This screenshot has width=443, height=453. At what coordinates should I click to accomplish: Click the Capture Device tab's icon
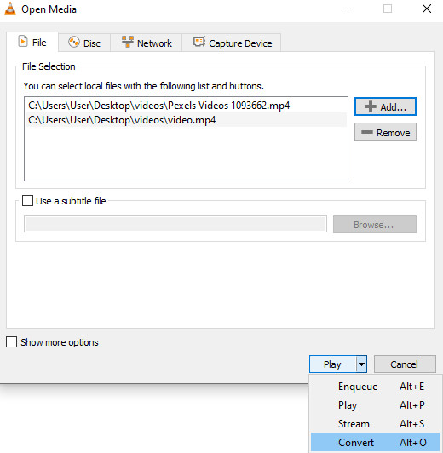click(x=199, y=42)
